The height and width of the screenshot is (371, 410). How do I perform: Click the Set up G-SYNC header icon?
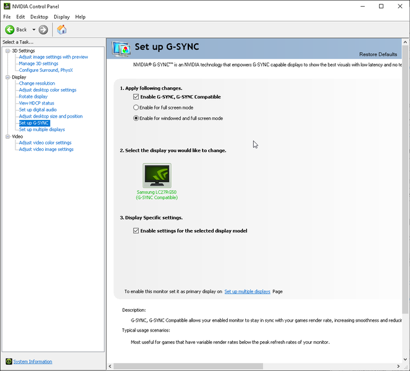pyautogui.click(x=121, y=49)
